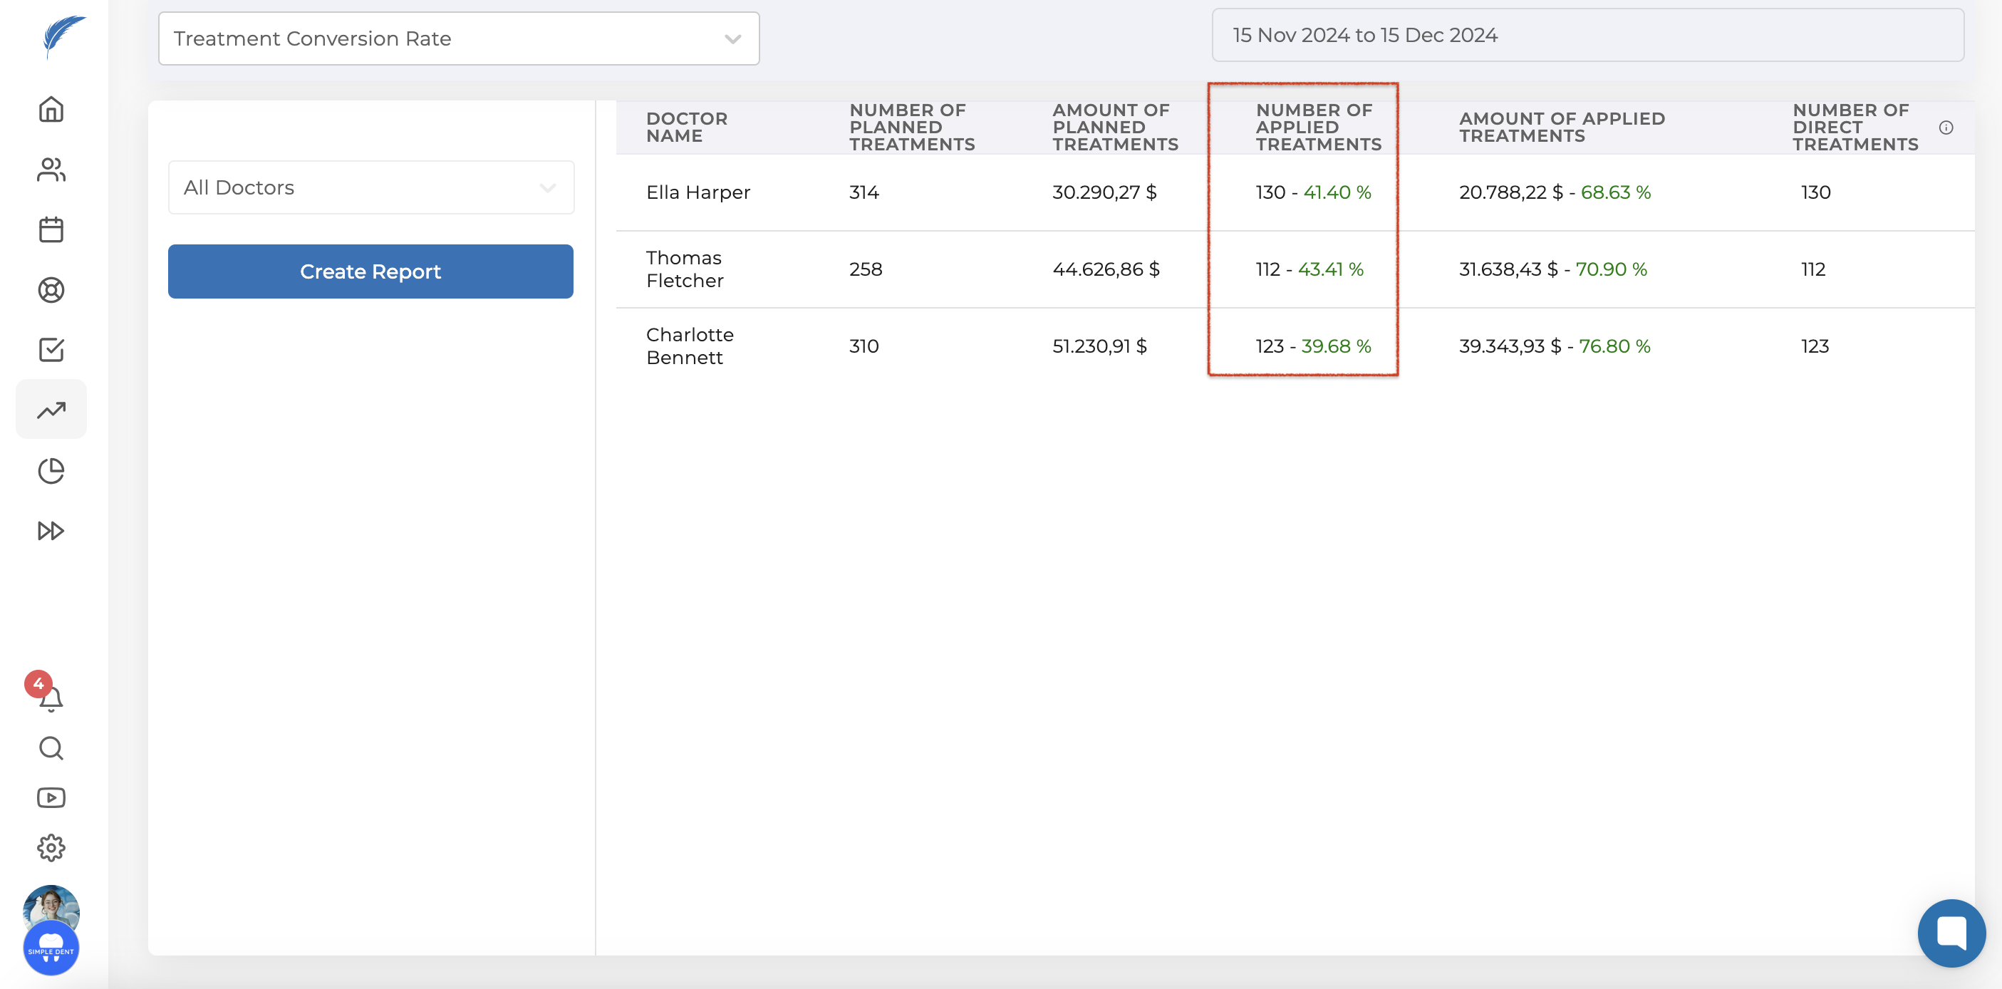Open the tasks checkbox icon
Screen dimensions: 2002x989
(51, 350)
